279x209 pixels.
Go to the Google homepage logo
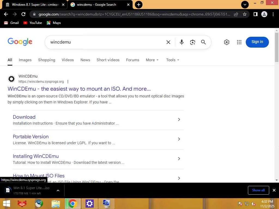click(20, 42)
